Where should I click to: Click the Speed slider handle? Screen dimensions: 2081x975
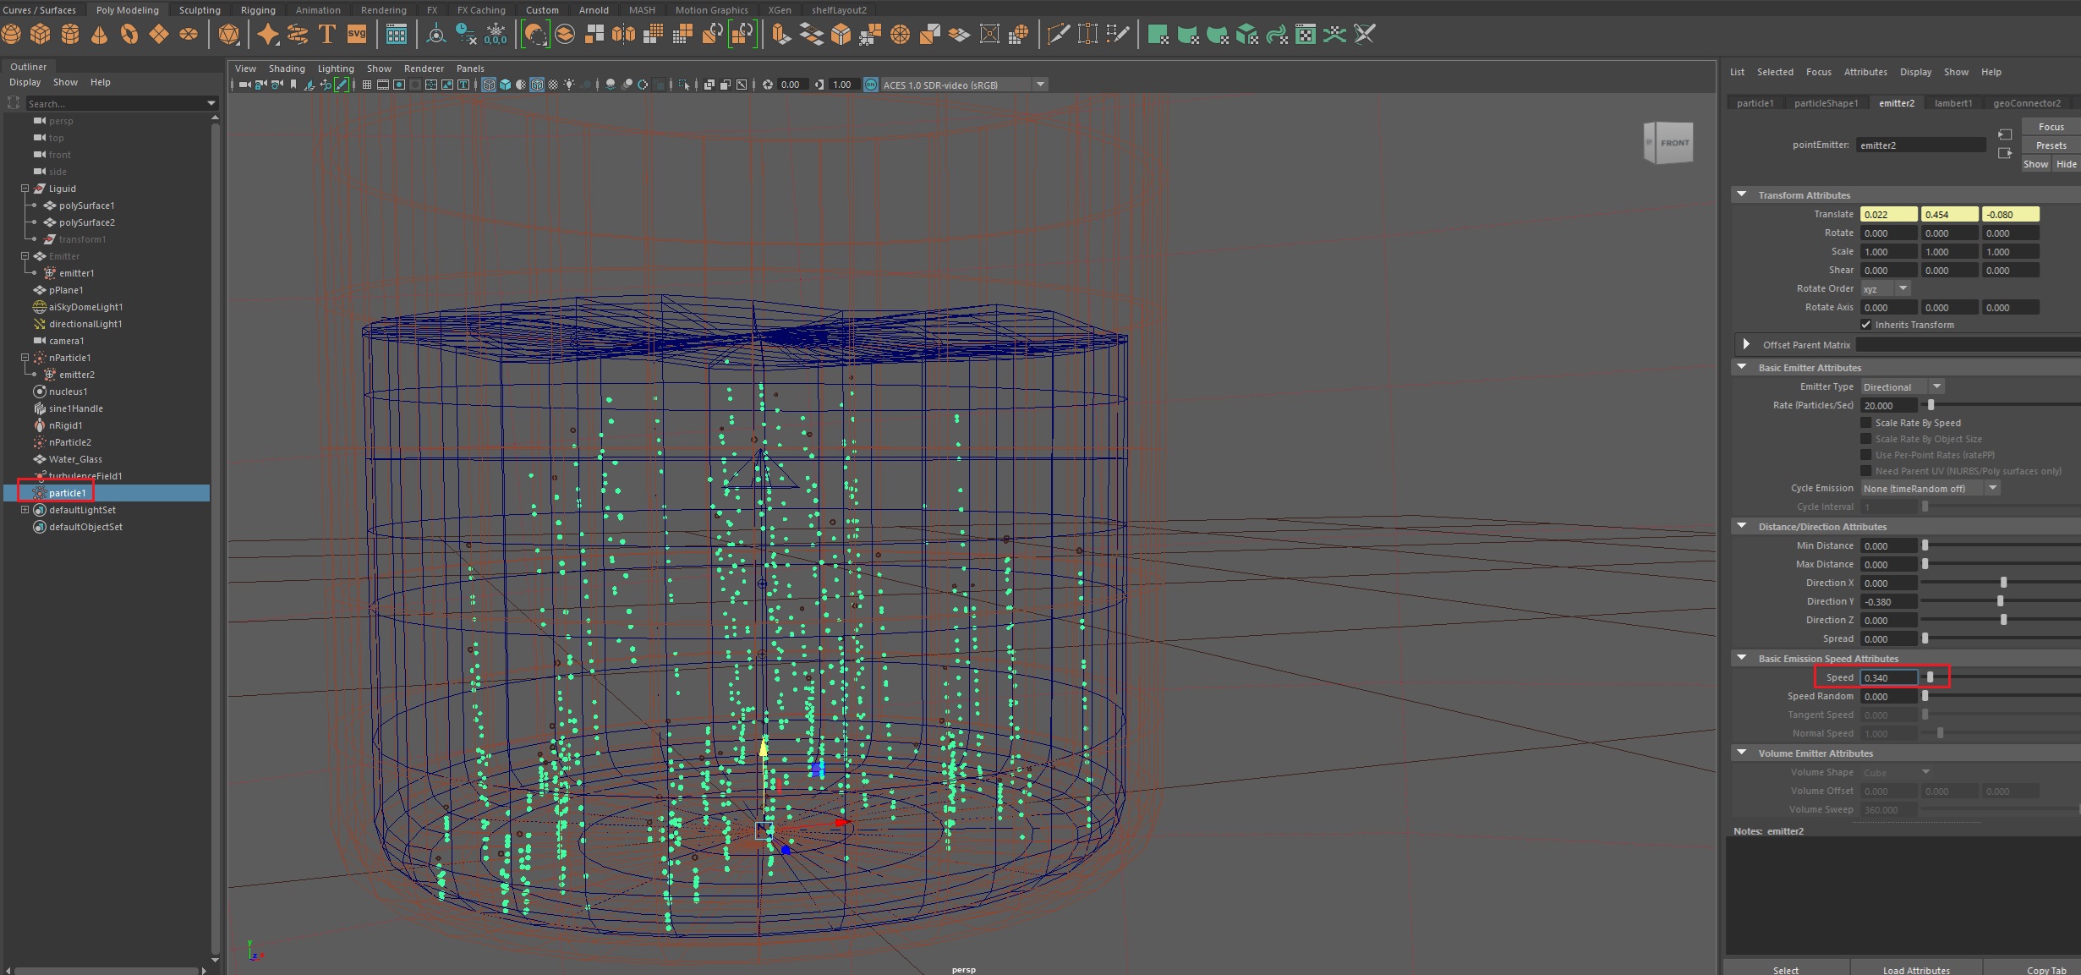coord(1930,677)
